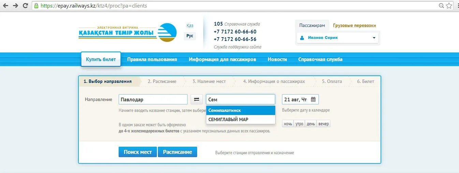Click the green padlock security icon
The height and width of the screenshot is (173, 459).
(36, 6)
